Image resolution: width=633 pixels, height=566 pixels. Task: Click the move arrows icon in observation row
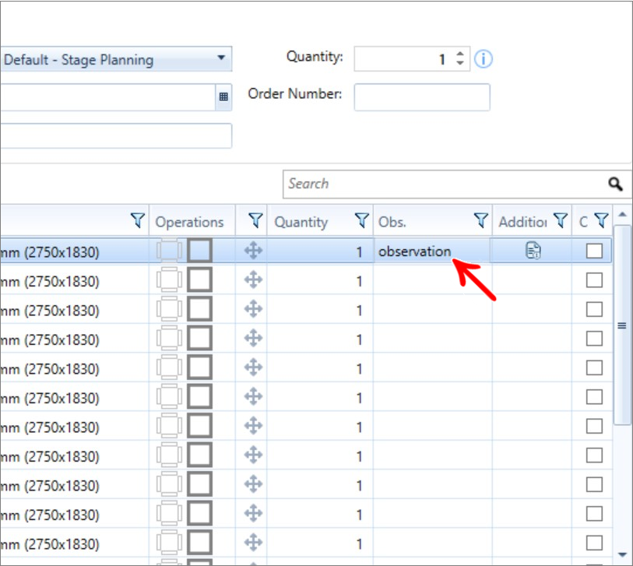tap(254, 250)
